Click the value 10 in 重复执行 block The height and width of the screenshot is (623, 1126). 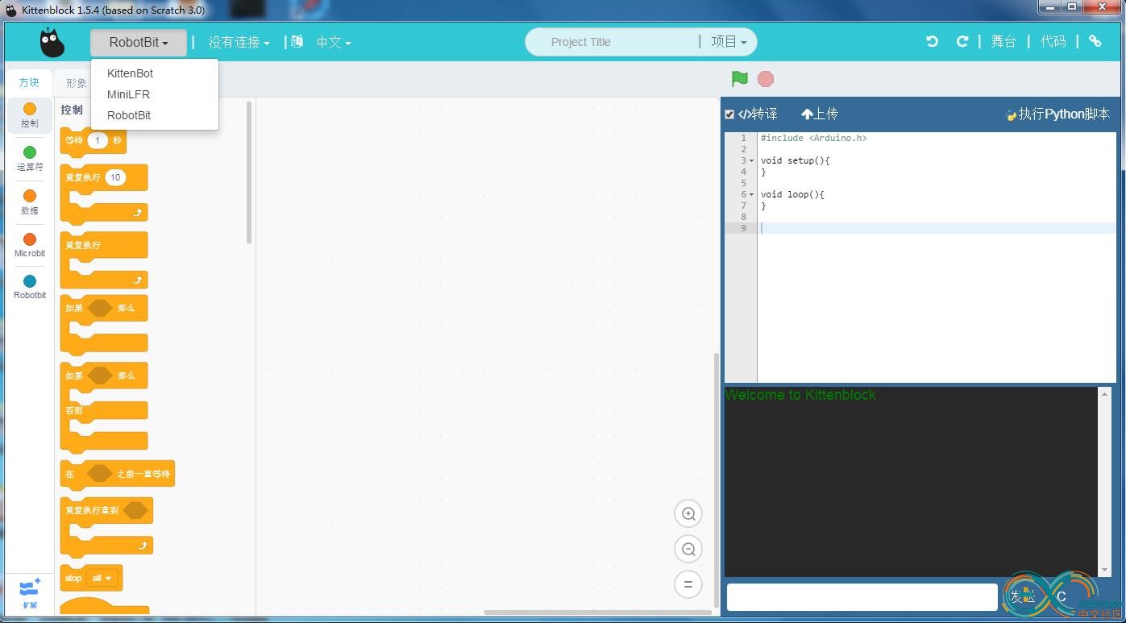tap(115, 177)
